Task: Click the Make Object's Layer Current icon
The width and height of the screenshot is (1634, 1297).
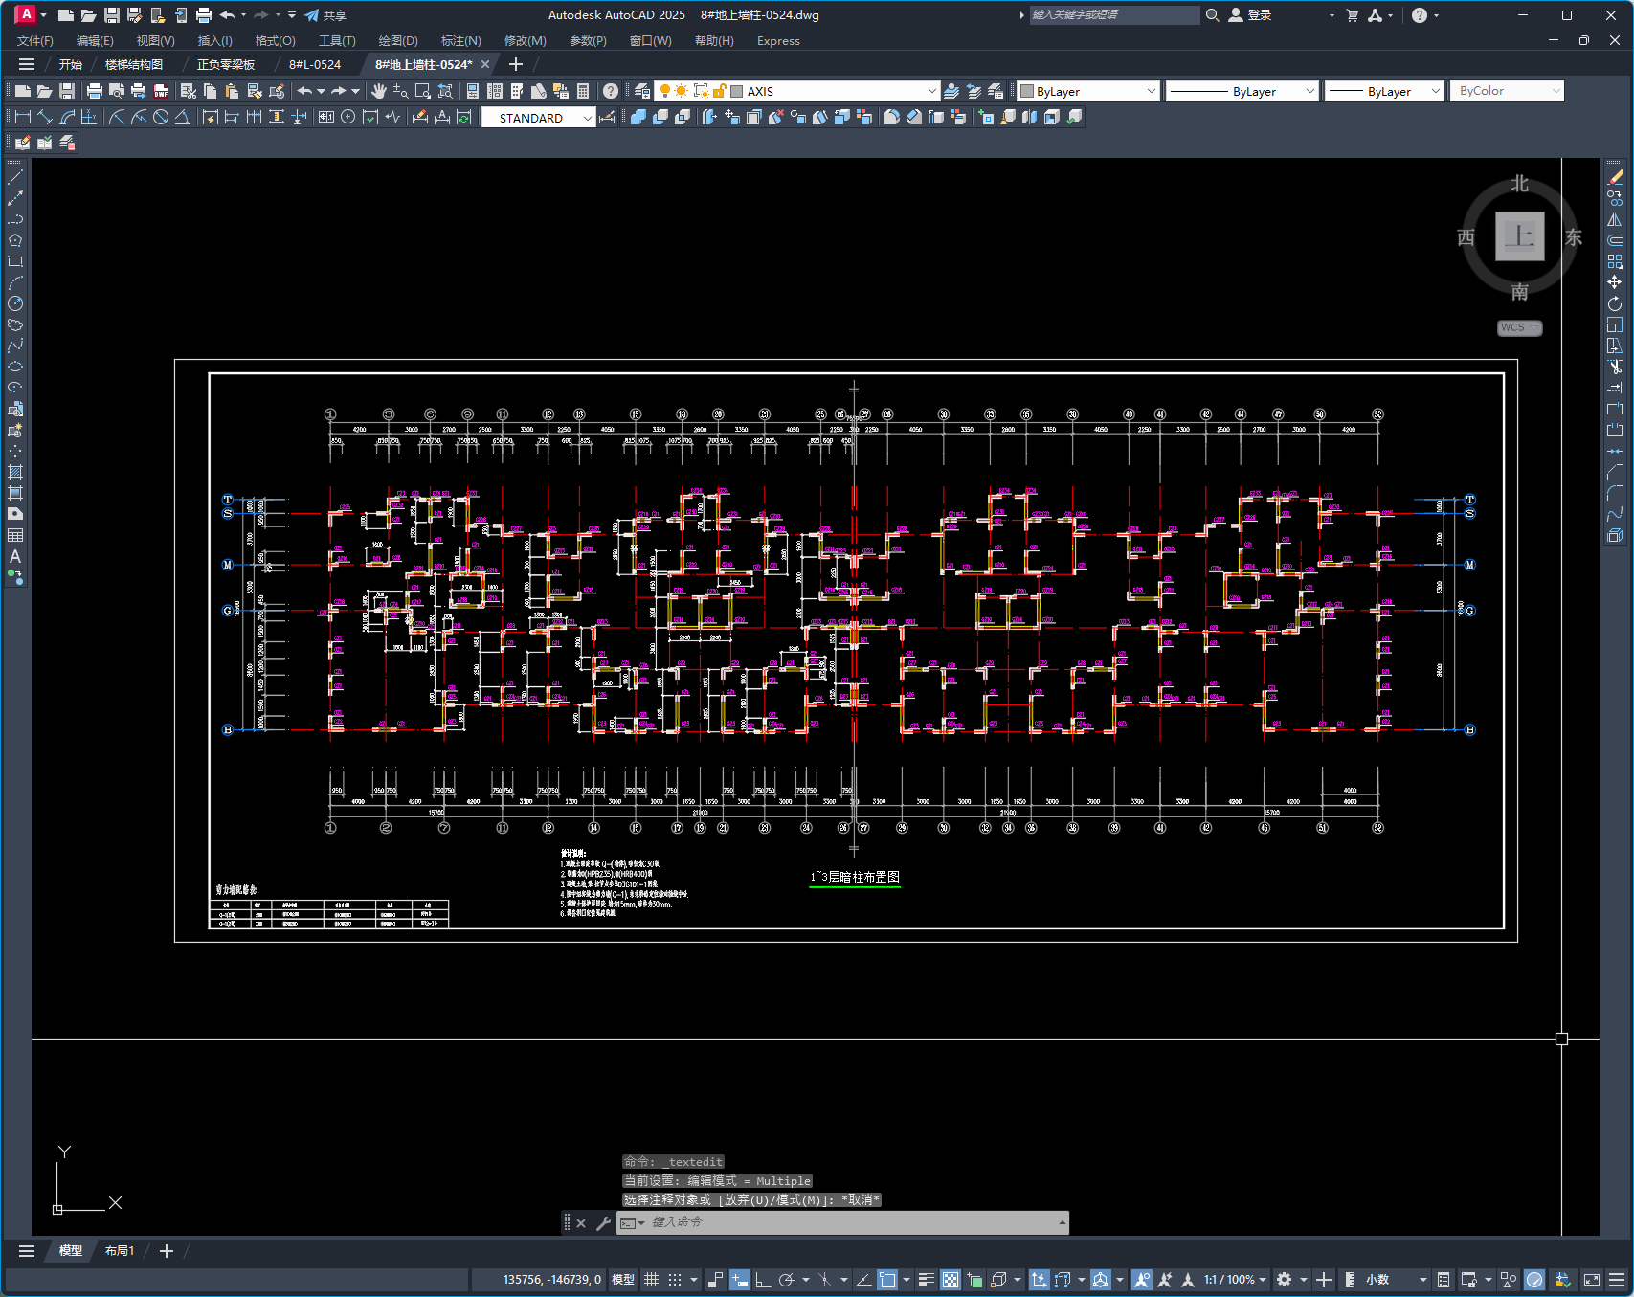Action: (x=951, y=91)
